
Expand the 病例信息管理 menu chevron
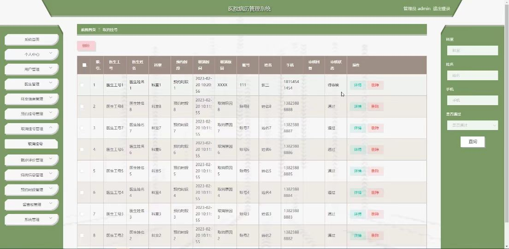click(x=51, y=174)
